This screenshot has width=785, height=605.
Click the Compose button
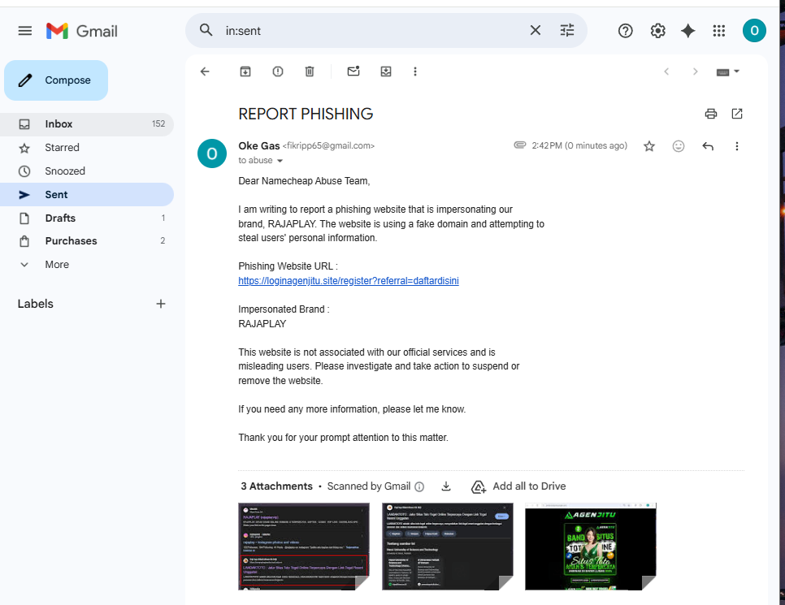click(x=56, y=80)
